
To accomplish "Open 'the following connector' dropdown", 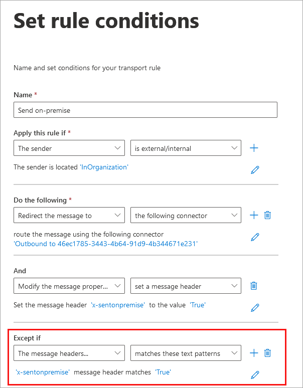I will click(186, 216).
